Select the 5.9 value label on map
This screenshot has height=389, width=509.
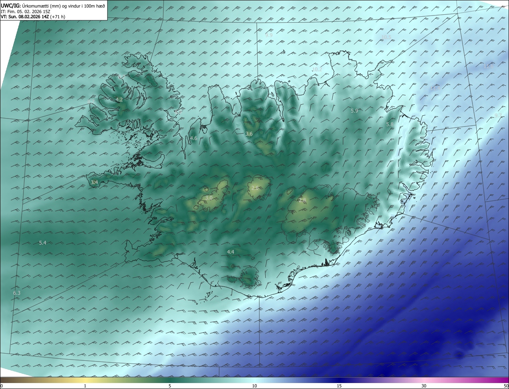click(x=354, y=111)
